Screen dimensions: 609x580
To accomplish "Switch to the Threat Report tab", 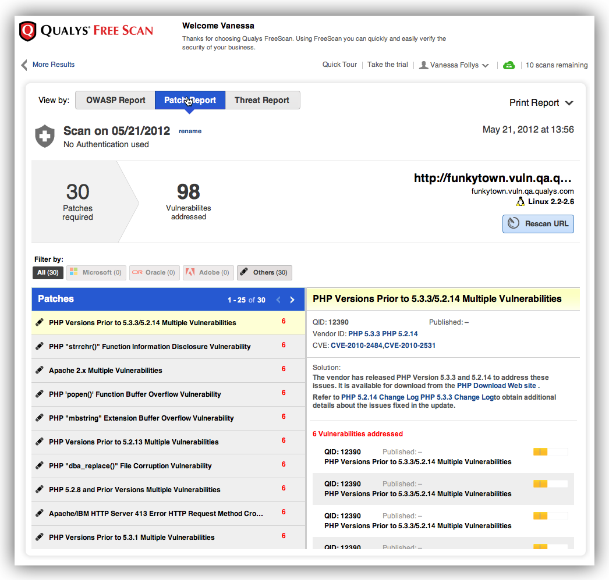I will click(x=262, y=100).
